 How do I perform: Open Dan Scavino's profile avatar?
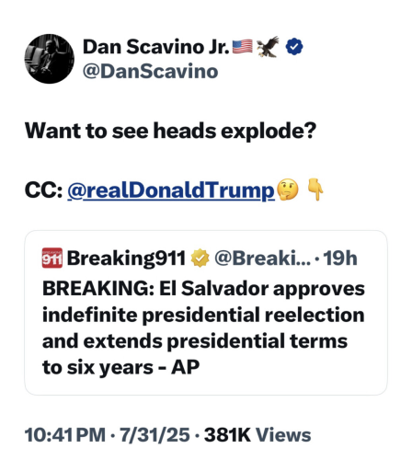click(50, 59)
